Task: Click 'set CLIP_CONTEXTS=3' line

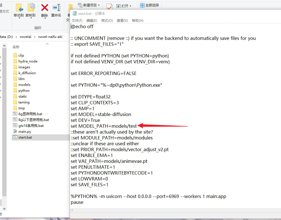Action: [95, 103]
